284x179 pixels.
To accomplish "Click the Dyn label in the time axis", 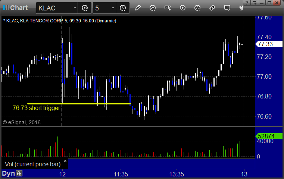I will pyautogui.click(x=8, y=173).
